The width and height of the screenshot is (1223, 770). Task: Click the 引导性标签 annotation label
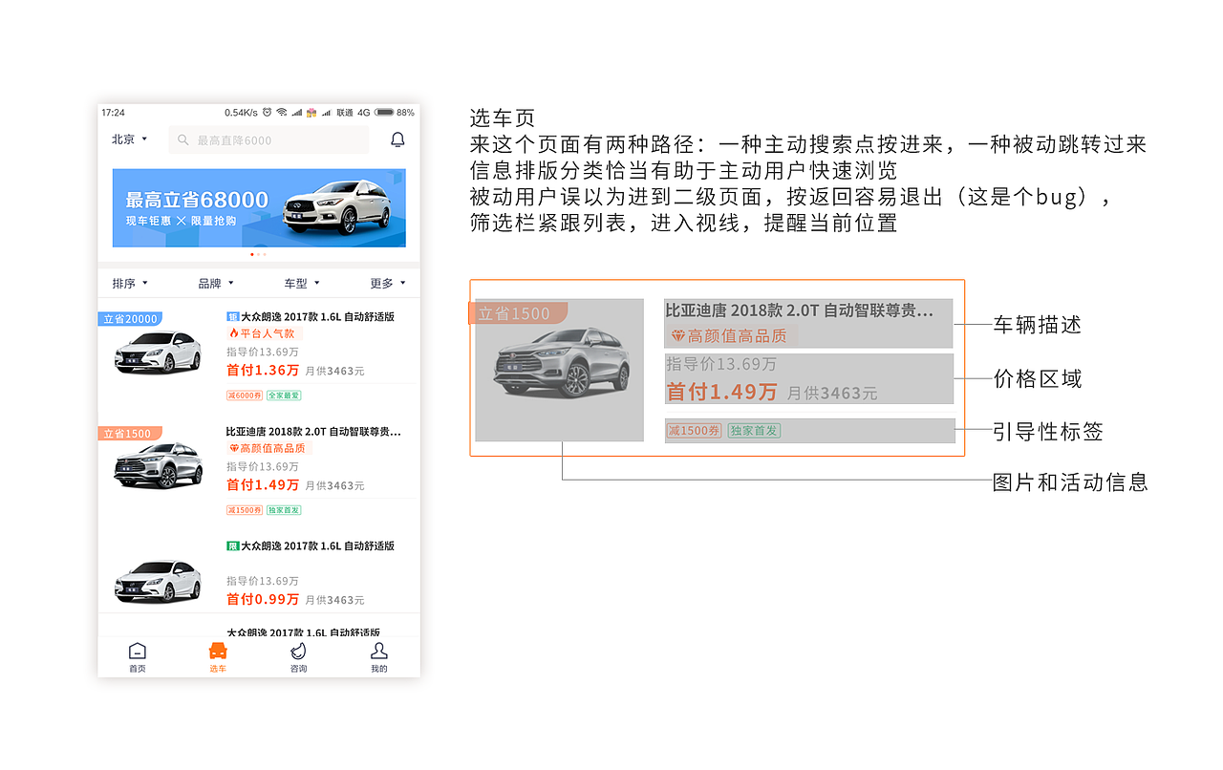pyautogui.click(x=1048, y=432)
